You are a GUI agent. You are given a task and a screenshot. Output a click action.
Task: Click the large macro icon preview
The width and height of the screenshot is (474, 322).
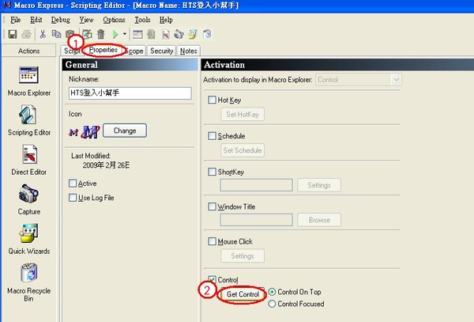click(90, 131)
